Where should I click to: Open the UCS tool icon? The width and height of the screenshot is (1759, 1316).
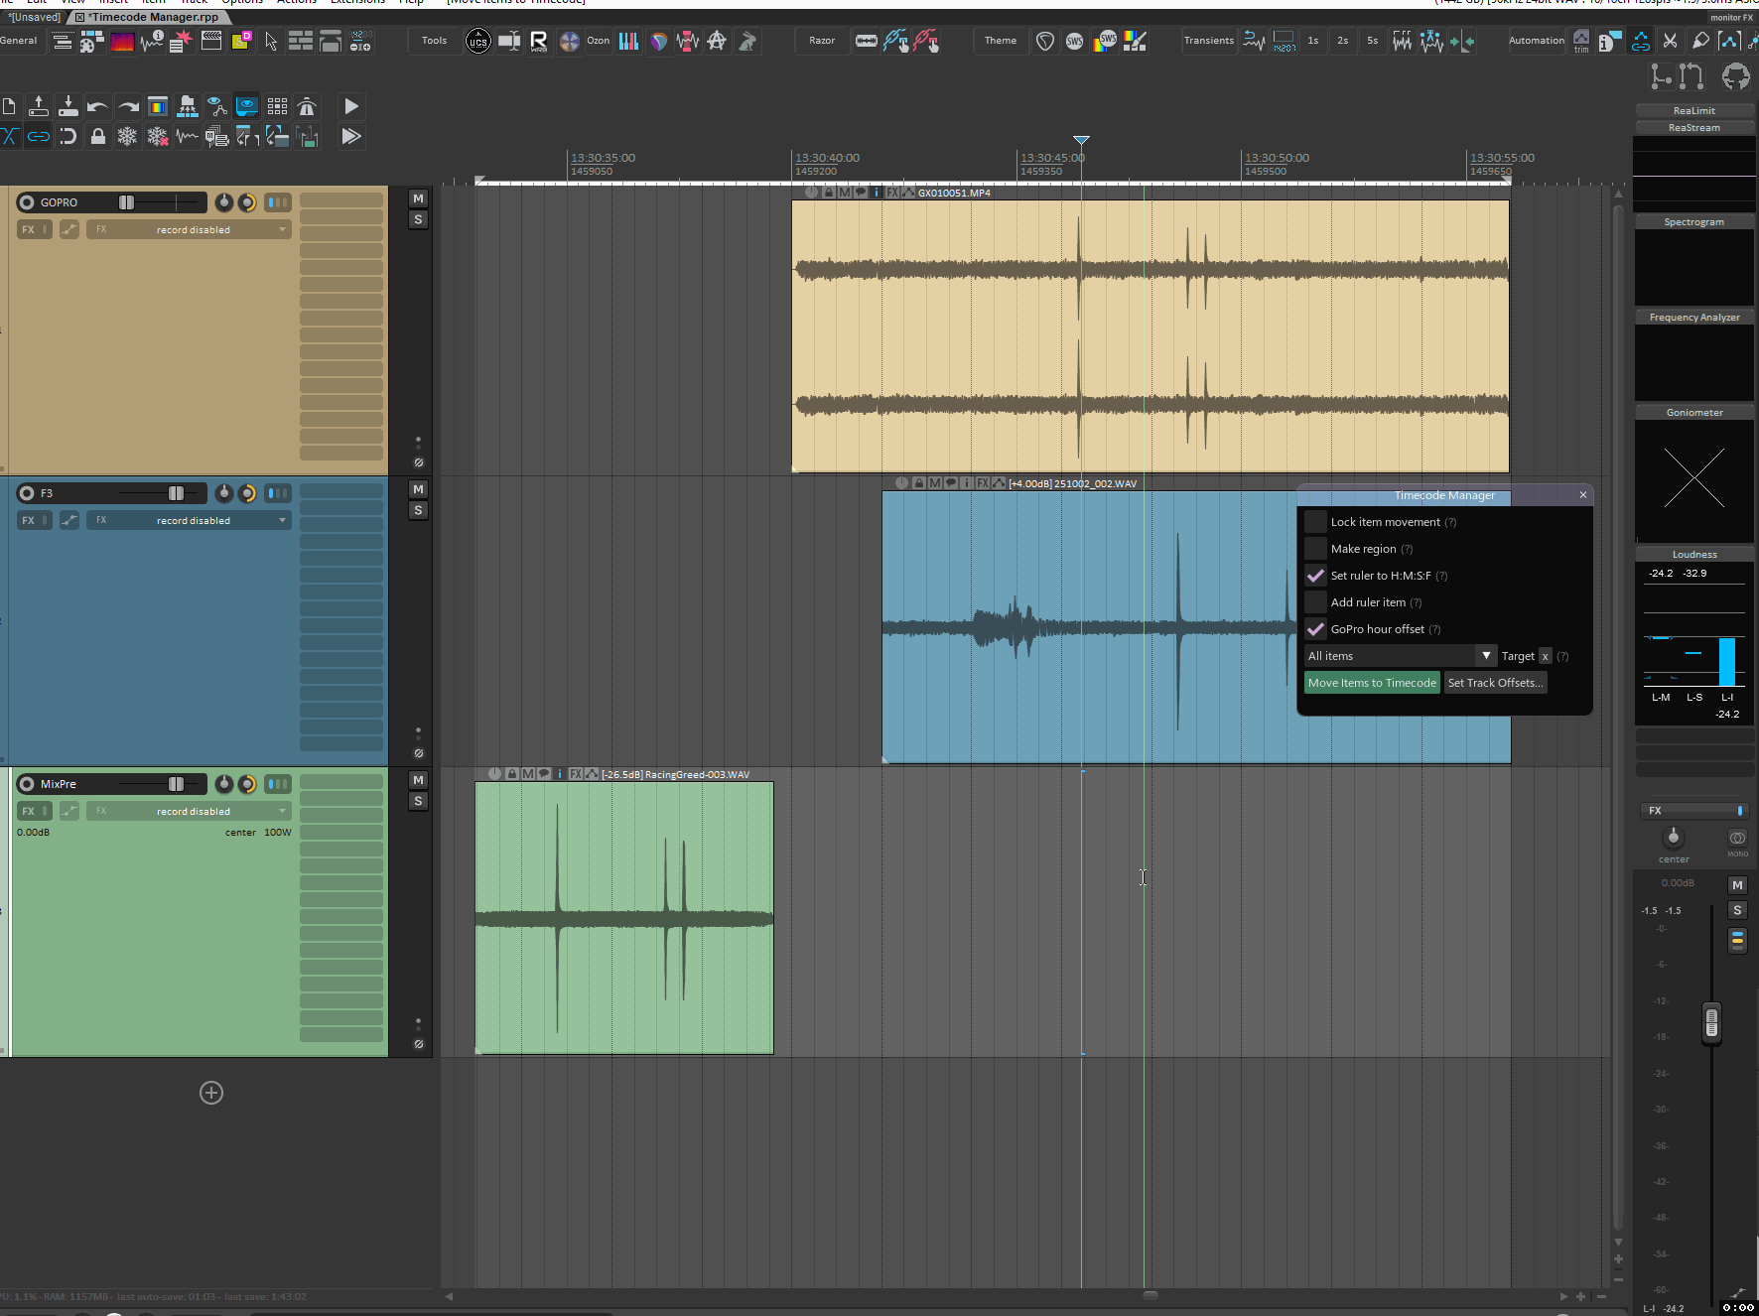pos(477,41)
